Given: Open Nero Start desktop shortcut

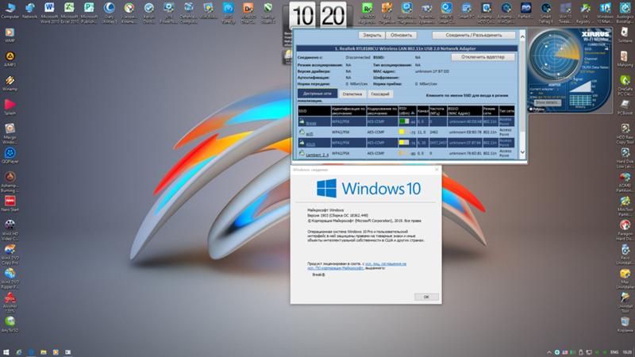Looking at the screenshot, I should pyautogui.click(x=10, y=204).
